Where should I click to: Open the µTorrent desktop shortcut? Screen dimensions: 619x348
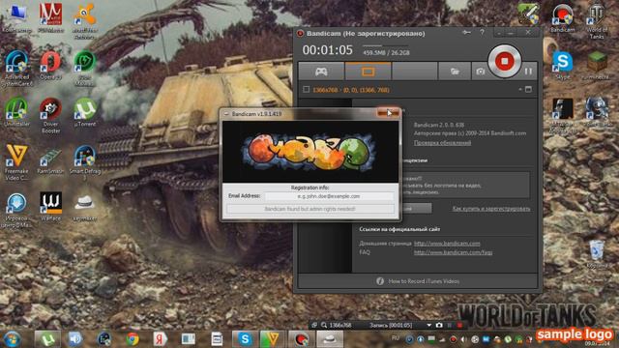click(x=84, y=112)
